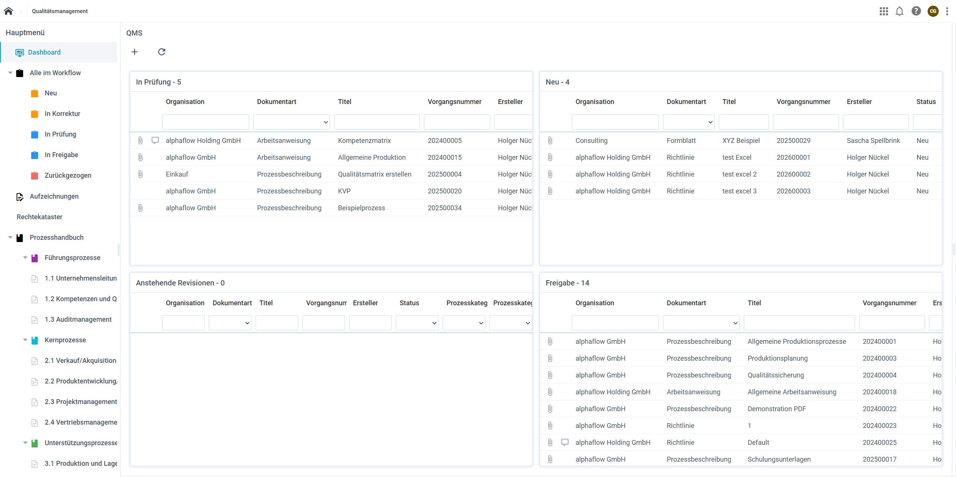Open the apps grid menu
This screenshot has height=477, width=956.
click(x=883, y=11)
